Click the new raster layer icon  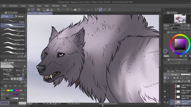[x=173, y=81]
